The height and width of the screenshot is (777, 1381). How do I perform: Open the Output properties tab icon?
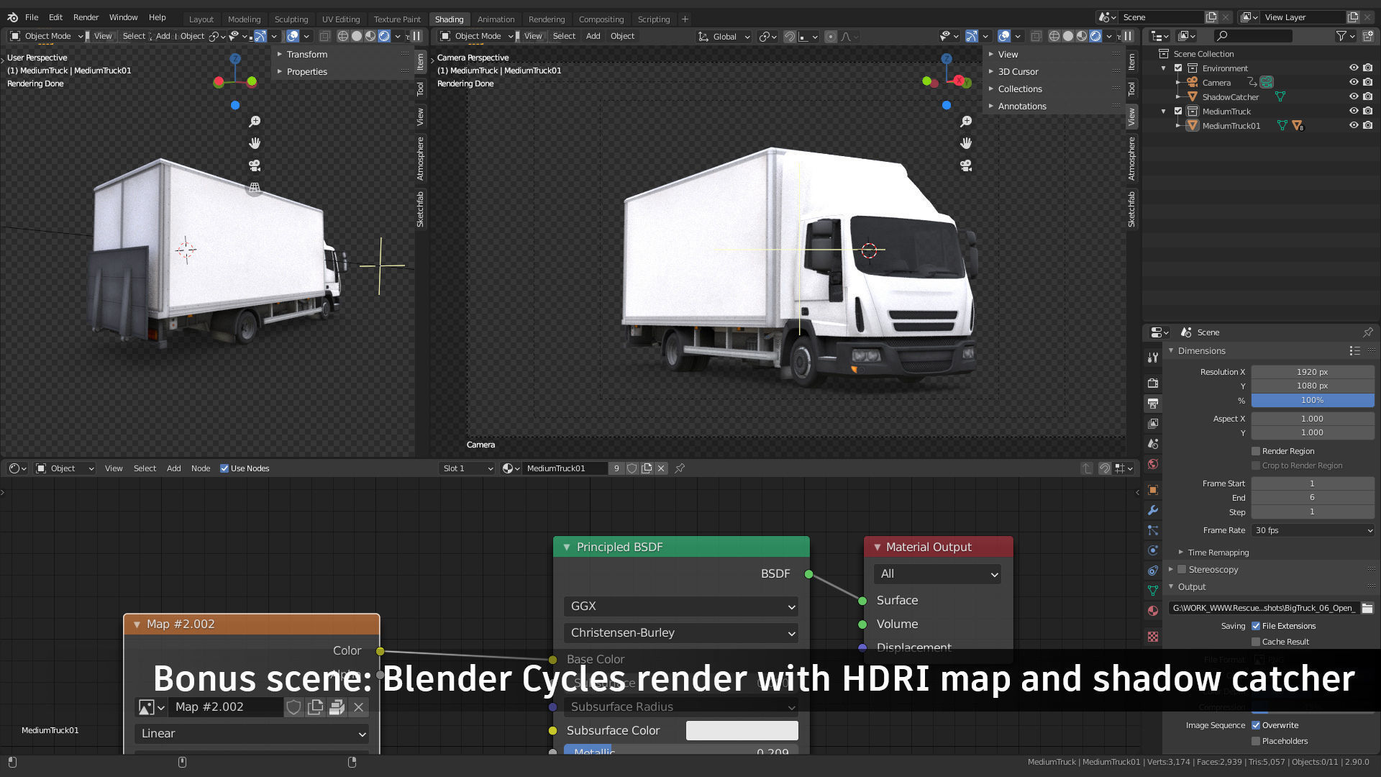pyautogui.click(x=1153, y=403)
